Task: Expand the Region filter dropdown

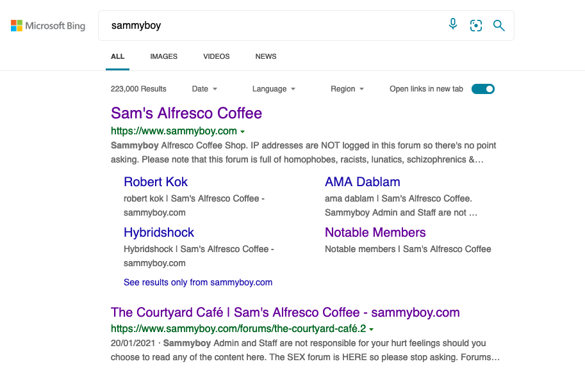Action: [347, 89]
